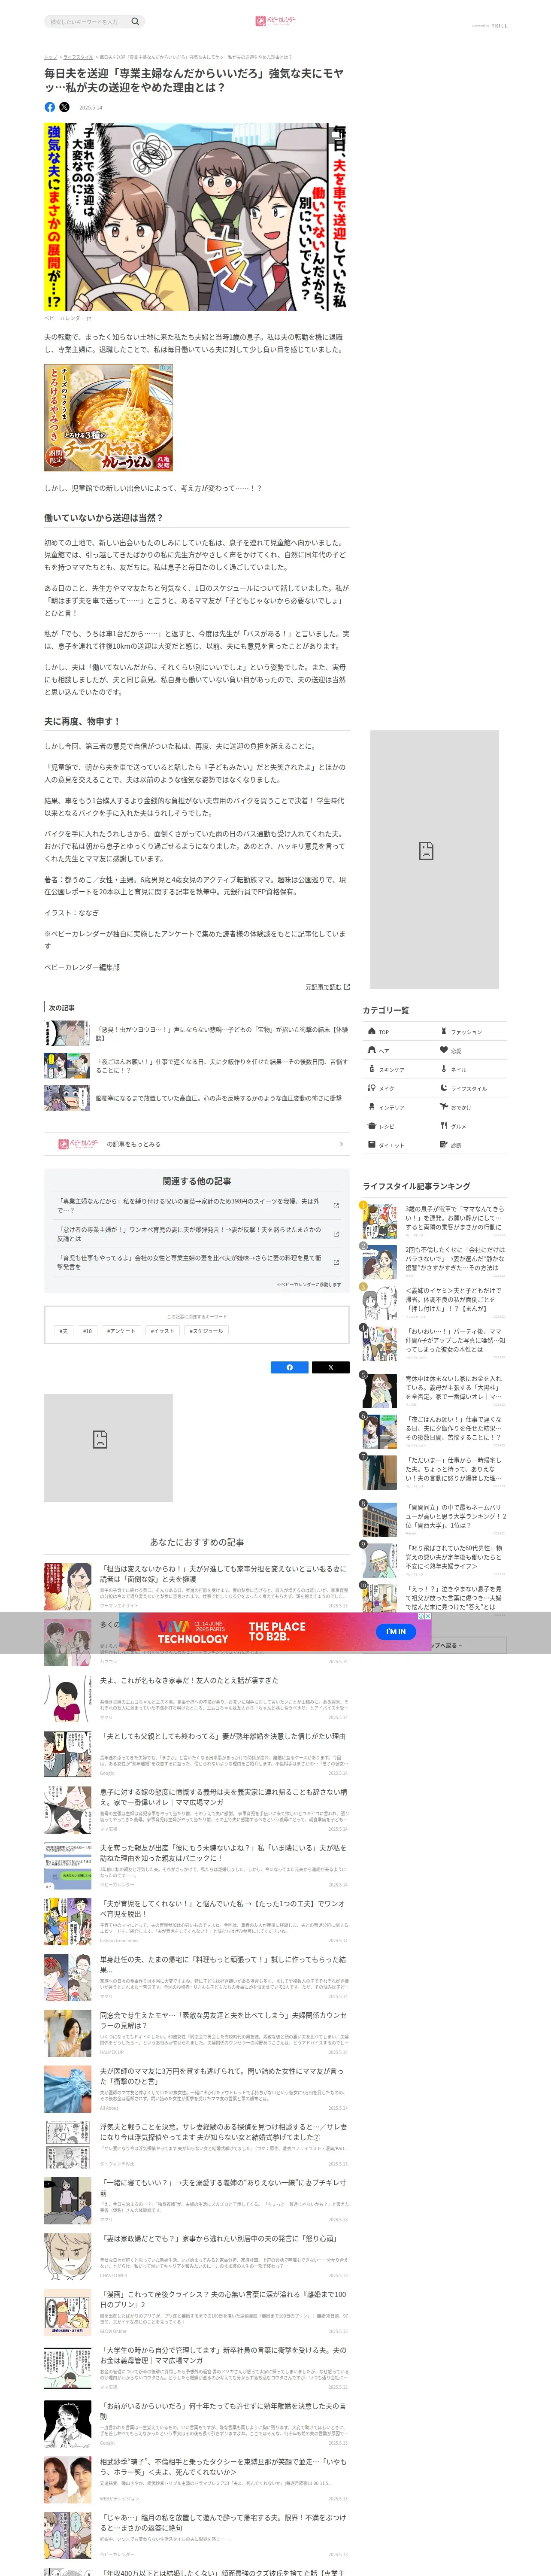Select the レシピ category icon
This screenshot has height=2576, width=551.
372,1126
